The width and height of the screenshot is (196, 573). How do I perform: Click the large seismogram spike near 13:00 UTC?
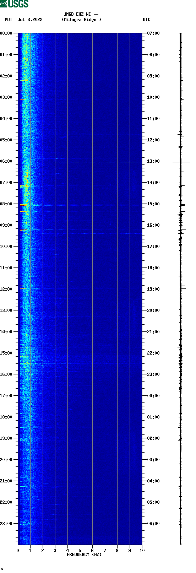(x=181, y=162)
